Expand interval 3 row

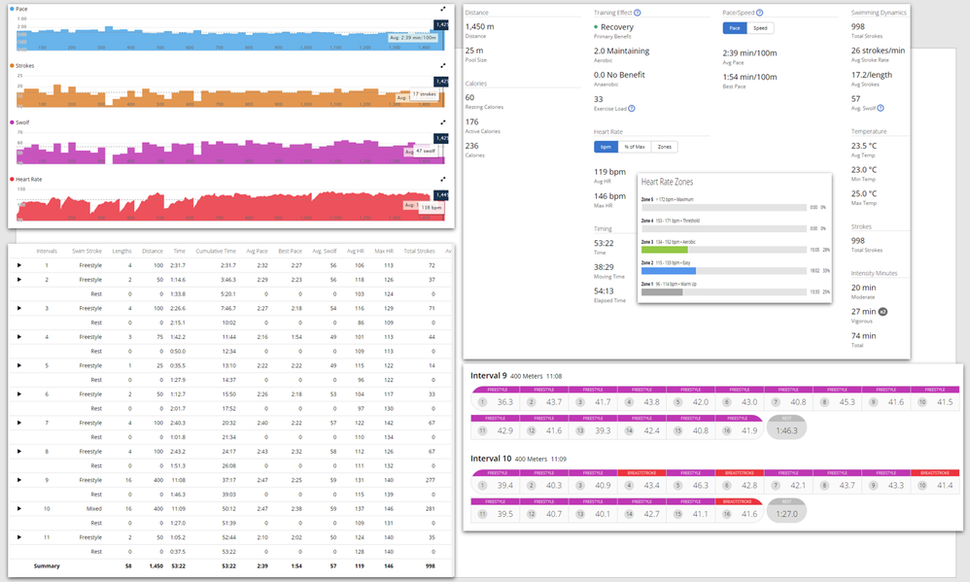[19, 308]
